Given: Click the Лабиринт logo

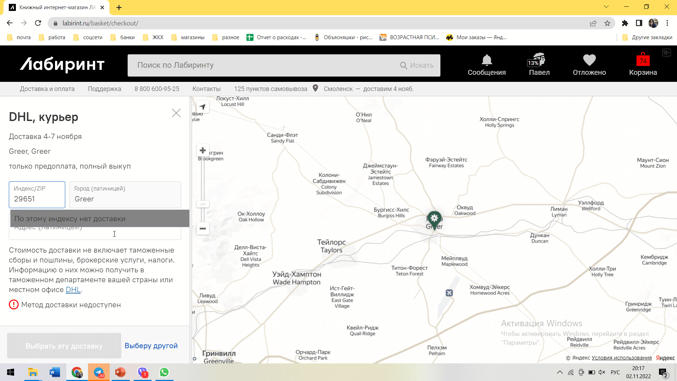Looking at the screenshot, I should (x=62, y=65).
